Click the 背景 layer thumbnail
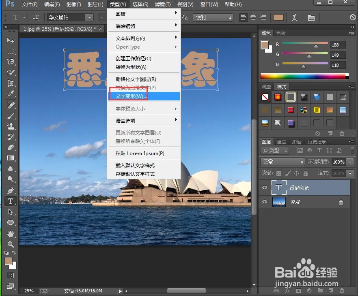 point(279,202)
